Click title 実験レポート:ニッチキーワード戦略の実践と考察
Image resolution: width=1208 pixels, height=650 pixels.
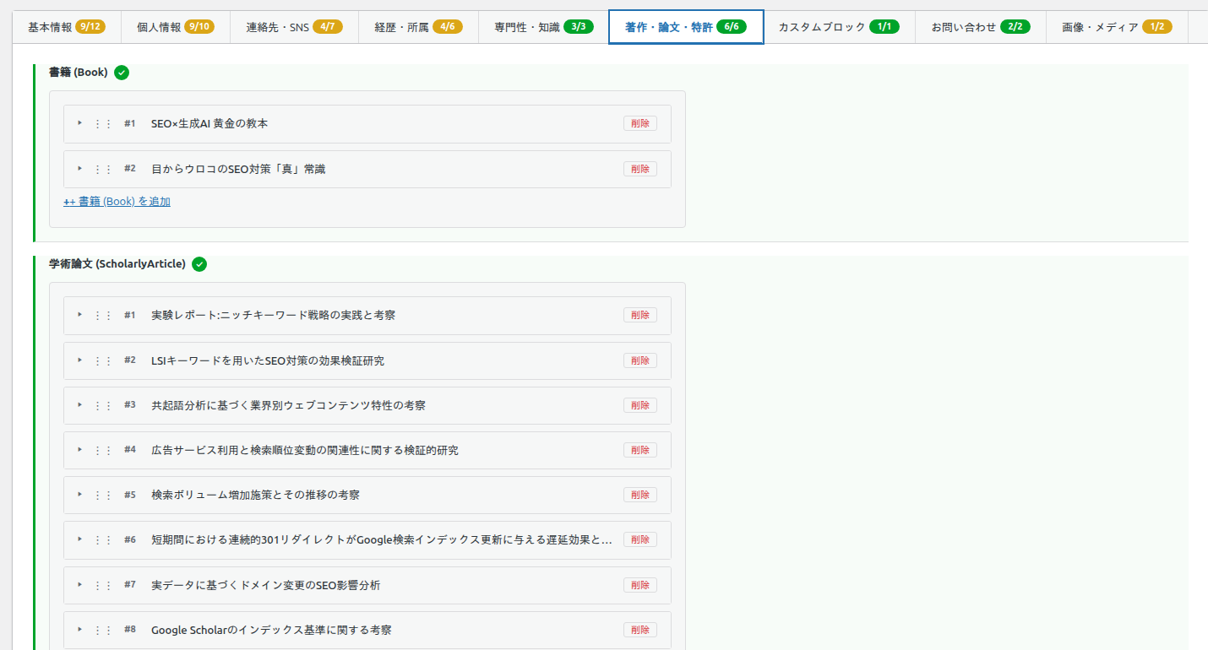[273, 315]
